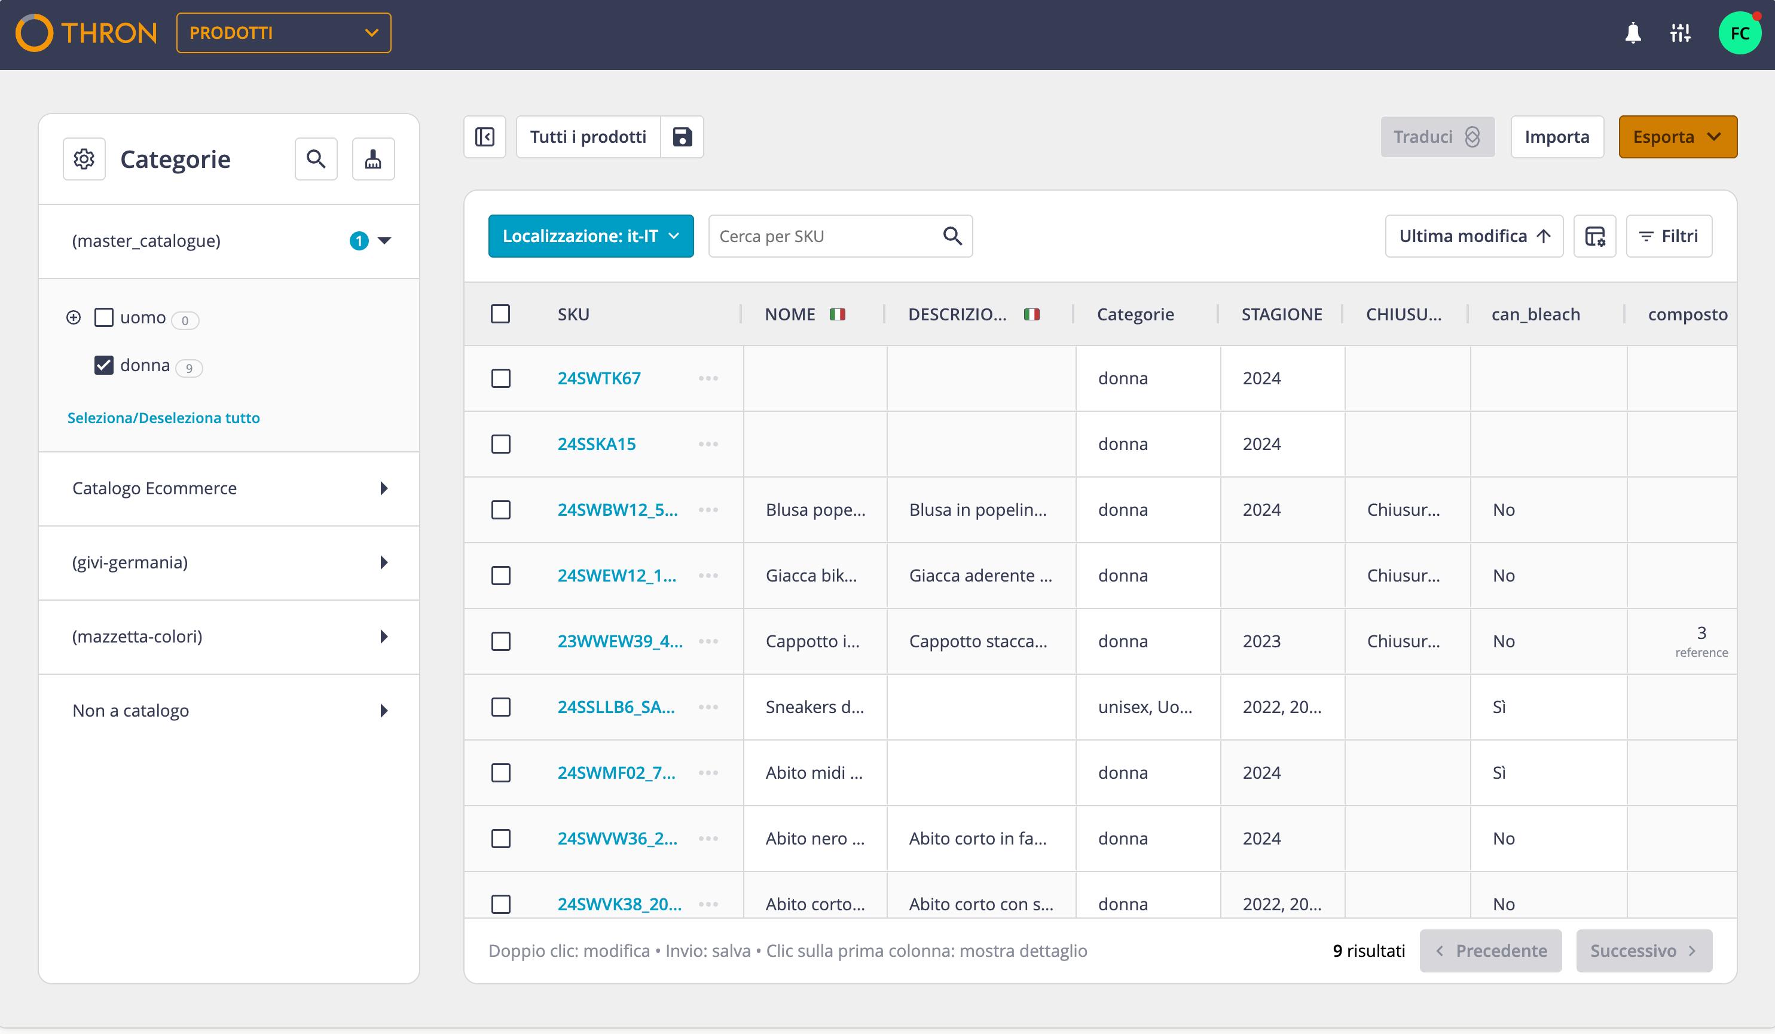Open row options dots for 24SWMF02_7

click(x=708, y=773)
